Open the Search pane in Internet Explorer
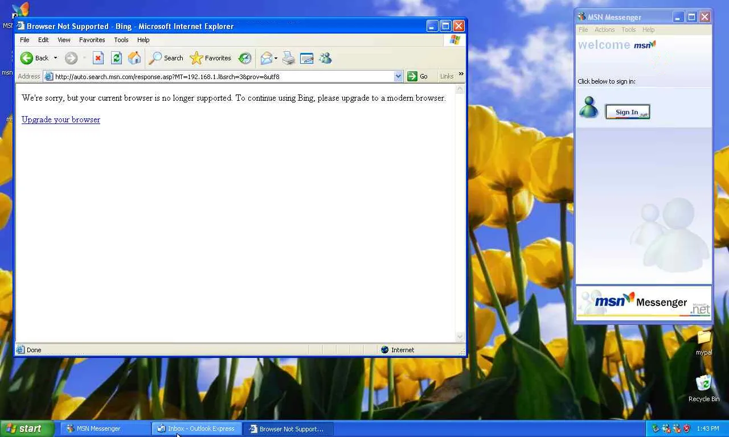The width and height of the screenshot is (729, 437). click(x=166, y=58)
